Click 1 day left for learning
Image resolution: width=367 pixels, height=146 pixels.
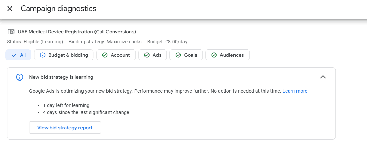coord(66,105)
